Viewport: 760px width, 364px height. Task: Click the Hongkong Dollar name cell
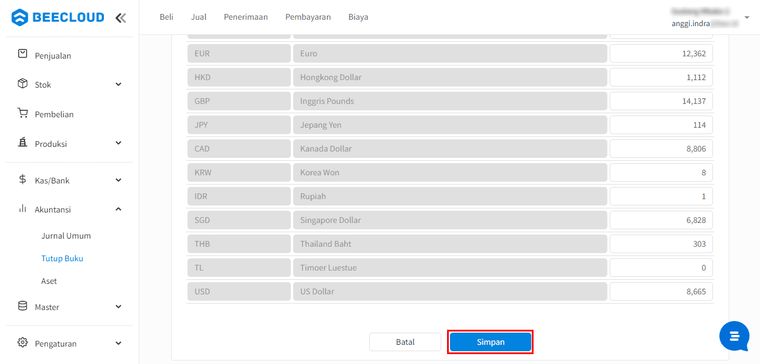click(x=450, y=77)
